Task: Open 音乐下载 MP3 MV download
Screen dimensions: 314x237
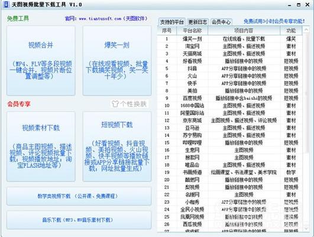Action: pyautogui.click(x=79, y=220)
